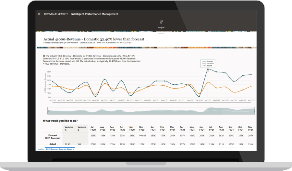
Task: Select the Actual row header
Action: [53, 144]
